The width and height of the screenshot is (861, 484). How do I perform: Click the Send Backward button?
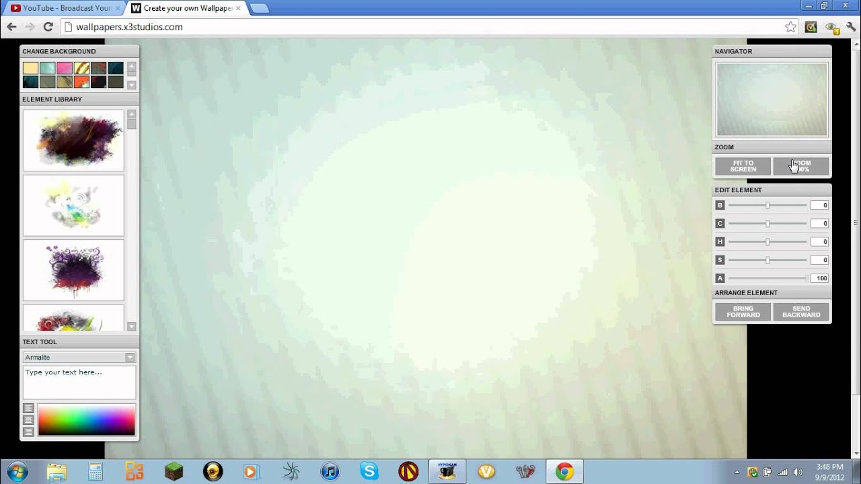click(801, 312)
